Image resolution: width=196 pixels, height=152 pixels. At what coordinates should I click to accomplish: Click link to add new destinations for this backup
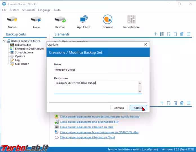tap(99, 117)
